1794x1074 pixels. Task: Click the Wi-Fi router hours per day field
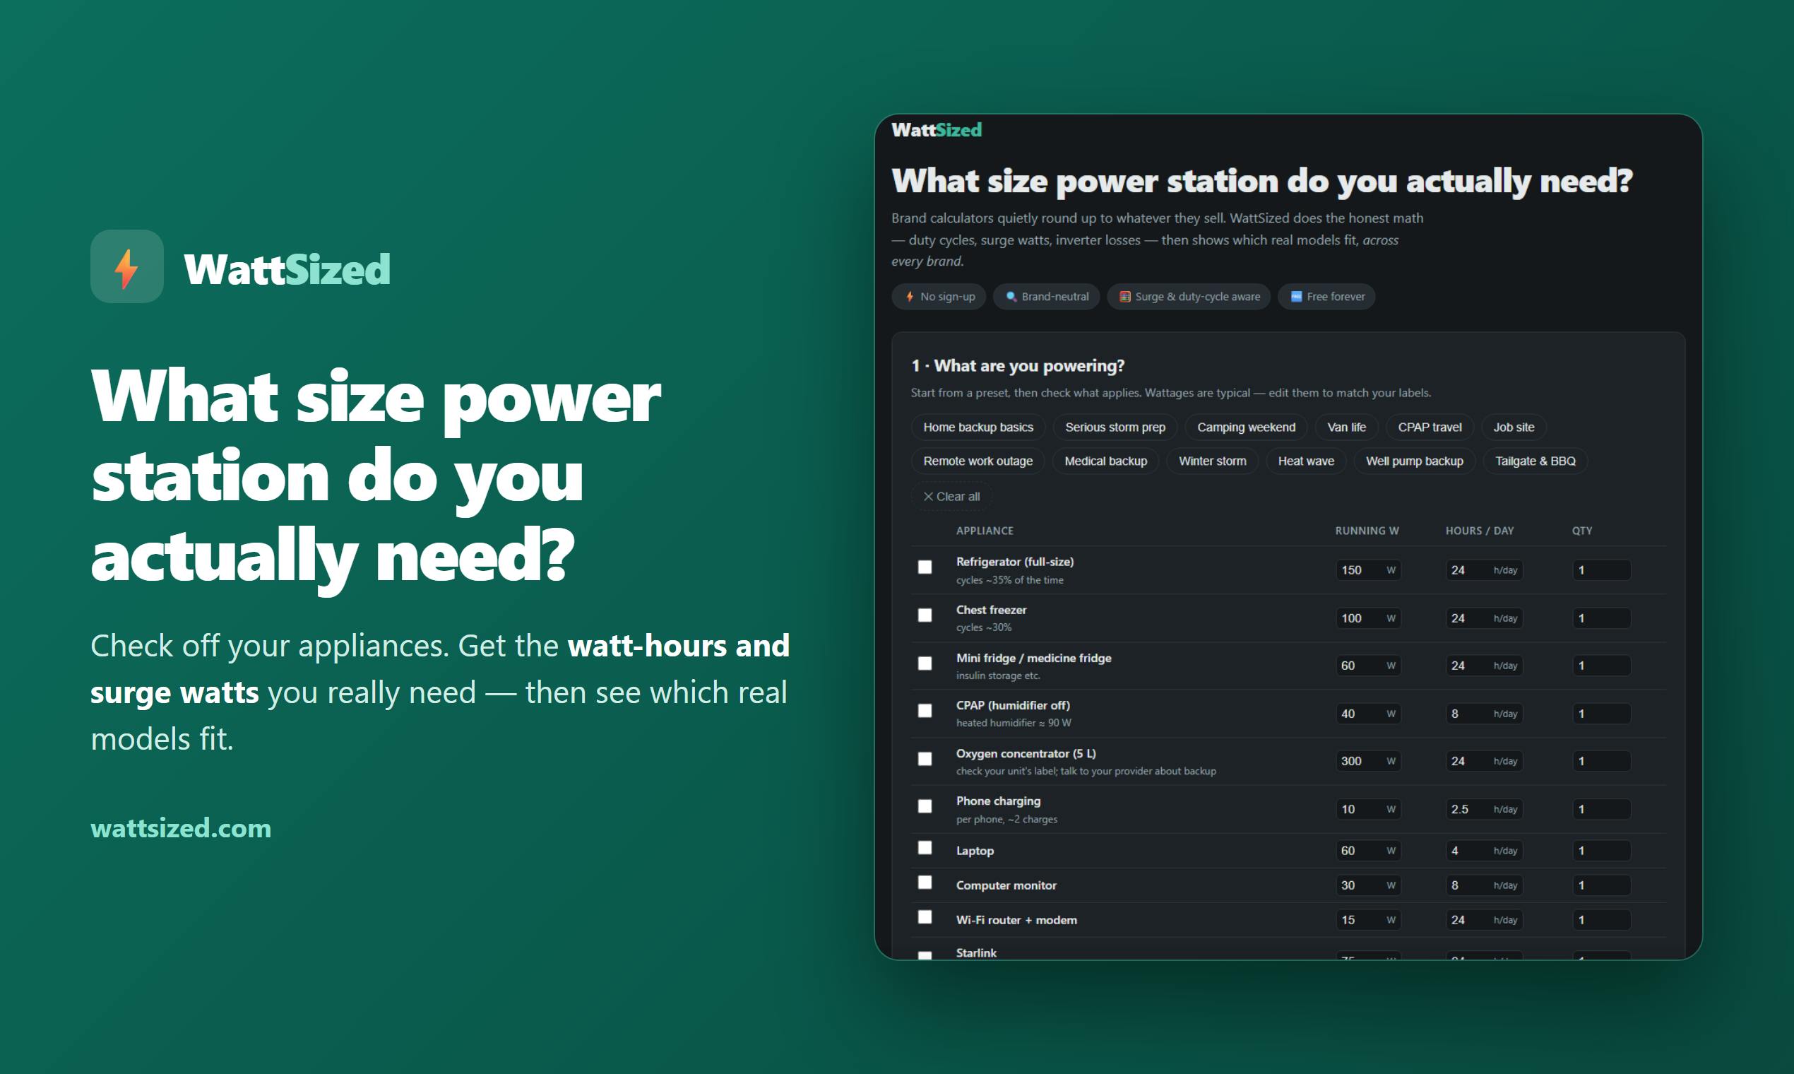1484,920
